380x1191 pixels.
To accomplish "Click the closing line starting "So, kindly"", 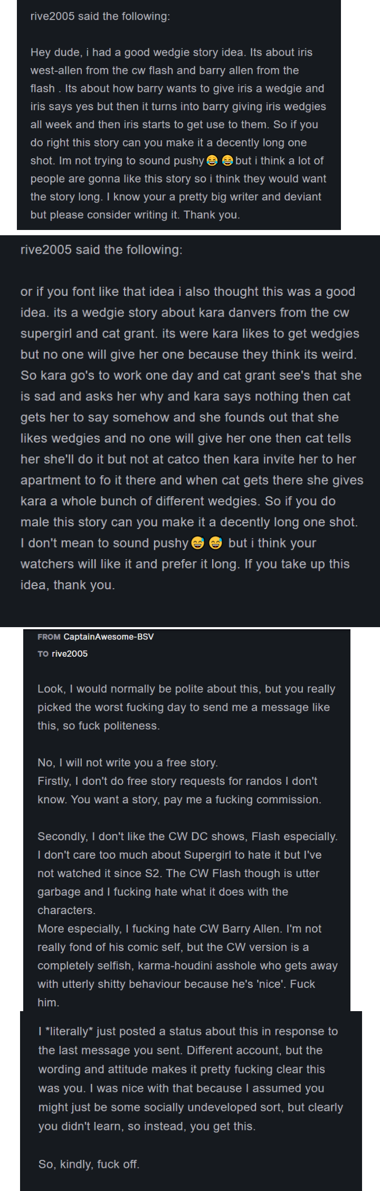I will point(89,1164).
